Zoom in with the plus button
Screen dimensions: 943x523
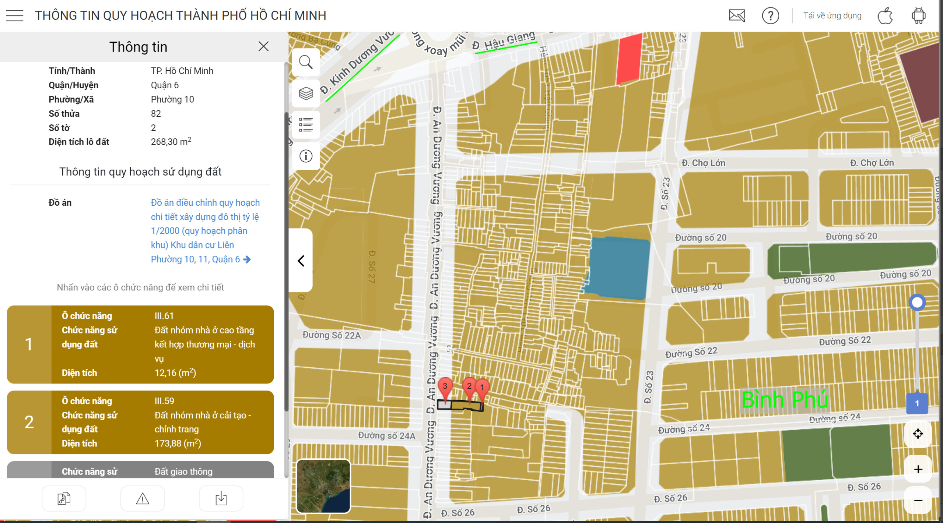click(x=918, y=469)
